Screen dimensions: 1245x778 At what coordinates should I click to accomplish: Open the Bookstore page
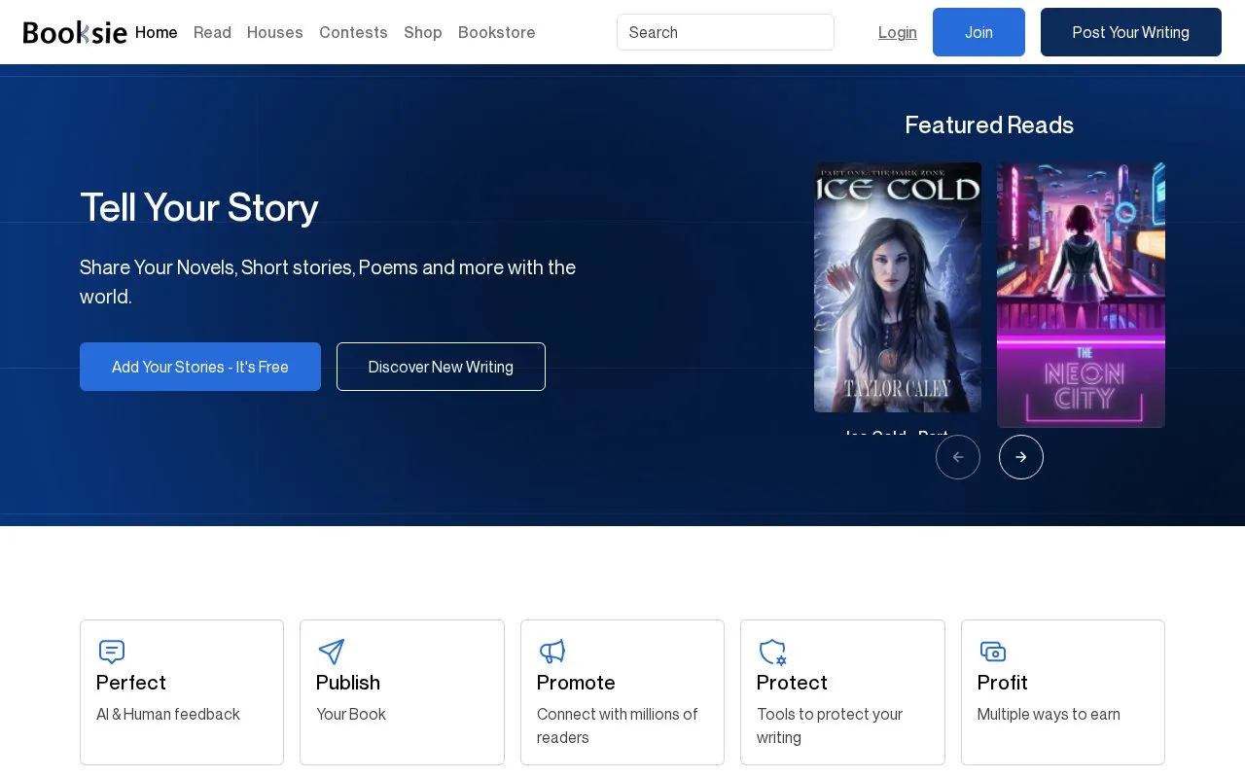pyautogui.click(x=497, y=32)
